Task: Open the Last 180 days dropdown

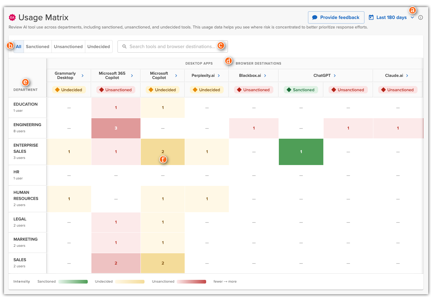Action: [391, 17]
